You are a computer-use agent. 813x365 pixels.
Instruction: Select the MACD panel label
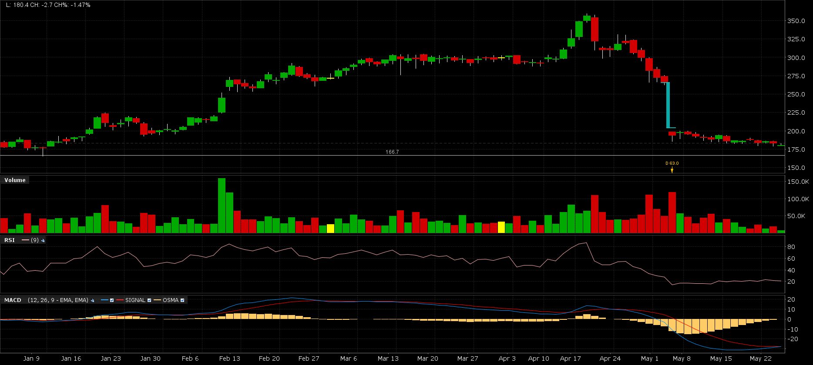pos(13,300)
